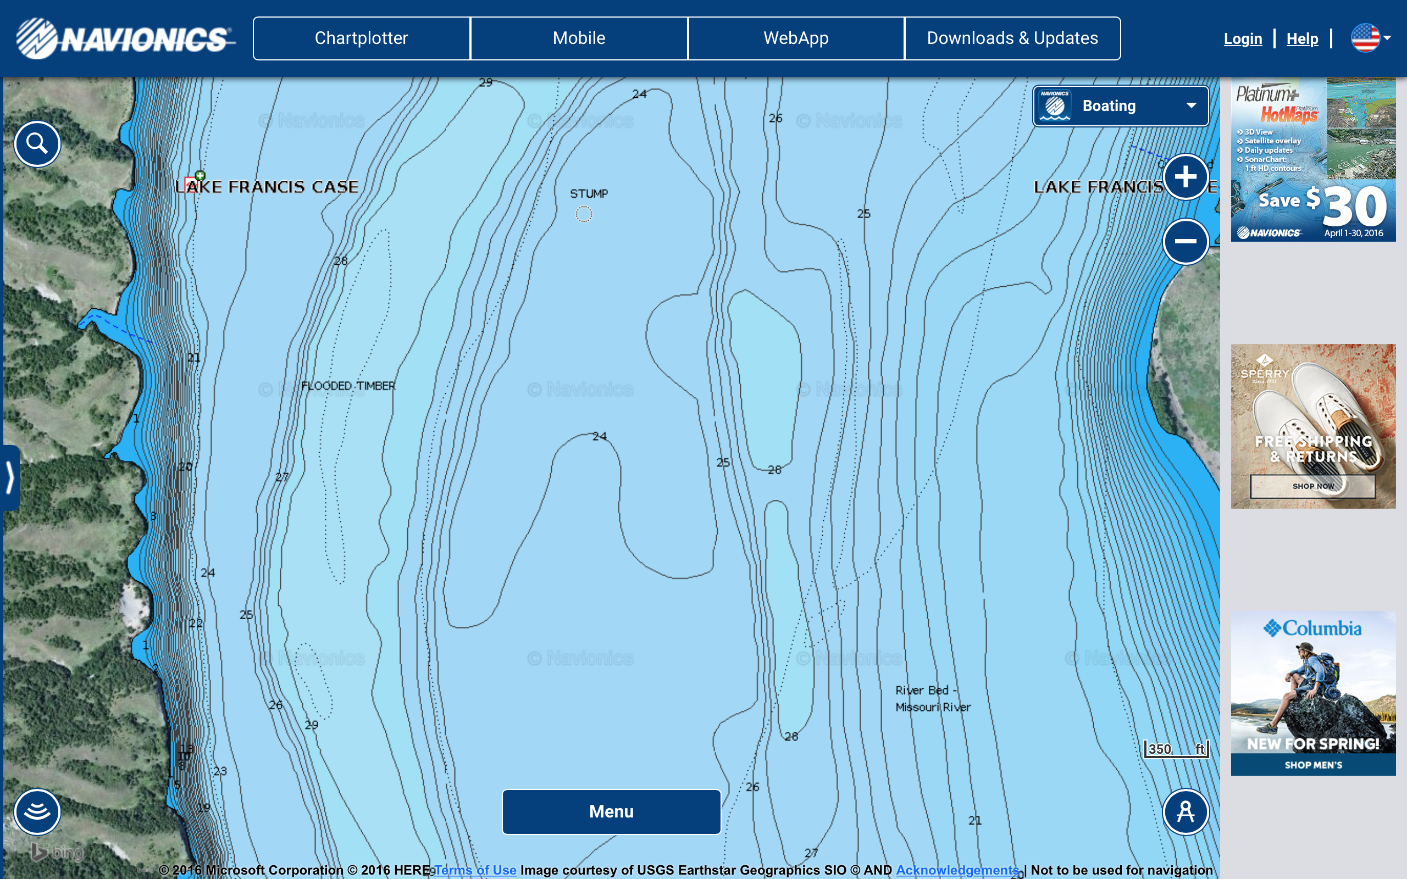Click the Navionics icon in Boating selector
This screenshot has width=1407, height=879.
pos(1055,106)
